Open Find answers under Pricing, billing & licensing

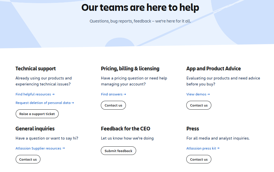113,94
